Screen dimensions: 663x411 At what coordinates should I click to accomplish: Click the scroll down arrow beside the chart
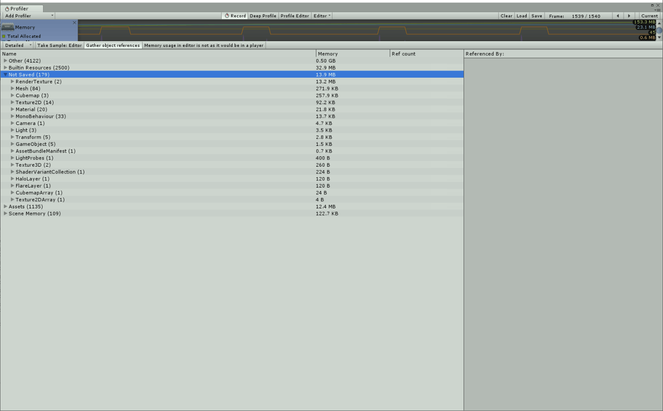click(659, 37)
